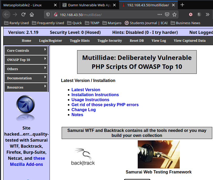Open Students Journal | ICAI bookmark
Screen dimensions: 213x180
146,23
